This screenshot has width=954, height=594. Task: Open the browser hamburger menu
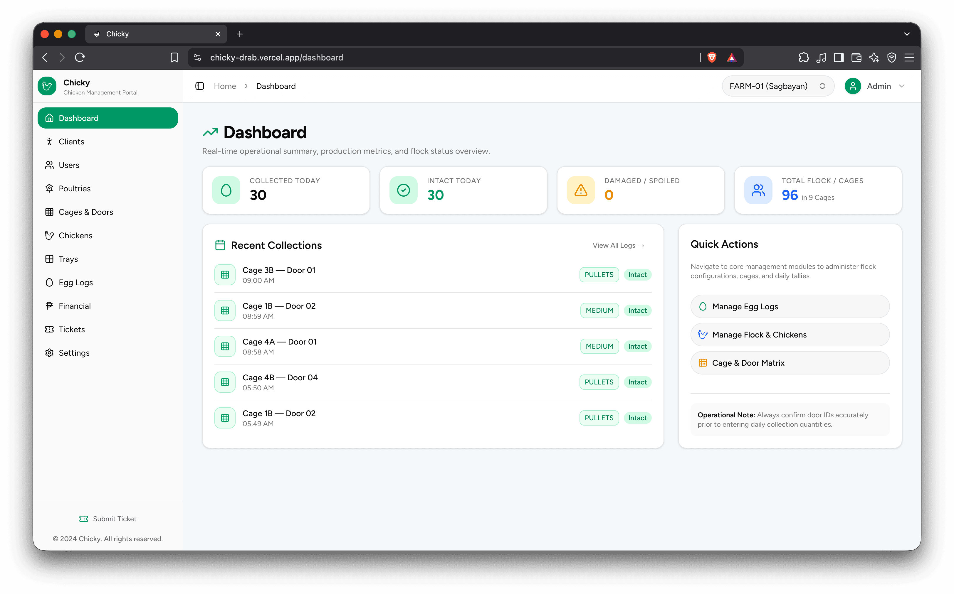tap(909, 57)
